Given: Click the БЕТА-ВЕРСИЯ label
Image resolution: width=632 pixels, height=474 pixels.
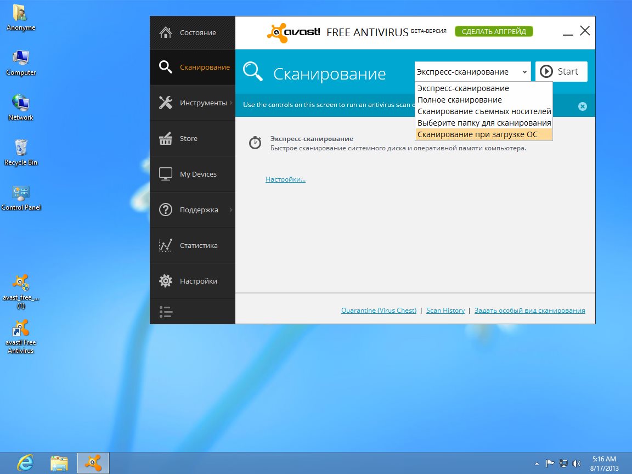Looking at the screenshot, I should (428, 31).
